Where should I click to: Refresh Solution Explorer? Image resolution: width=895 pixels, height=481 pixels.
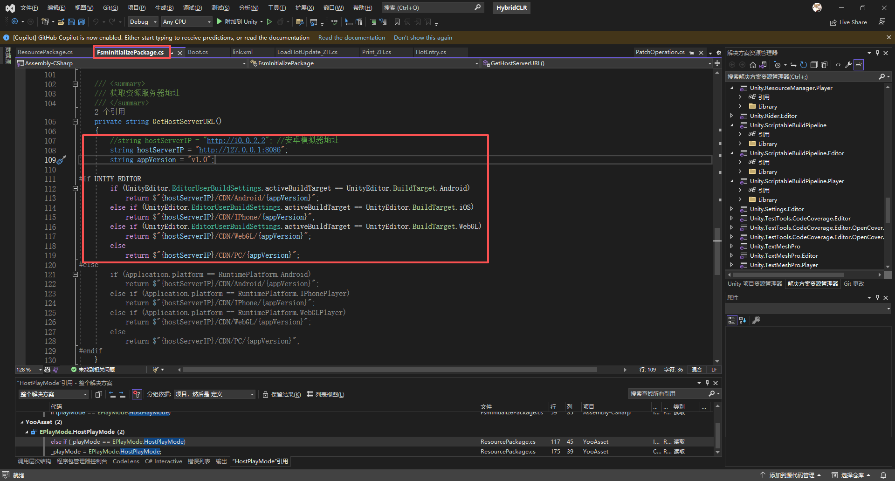coord(804,65)
